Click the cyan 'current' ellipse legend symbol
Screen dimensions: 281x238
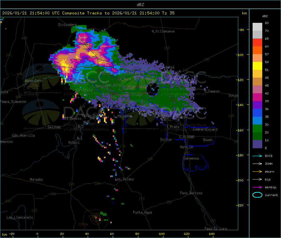[x=257, y=195]
